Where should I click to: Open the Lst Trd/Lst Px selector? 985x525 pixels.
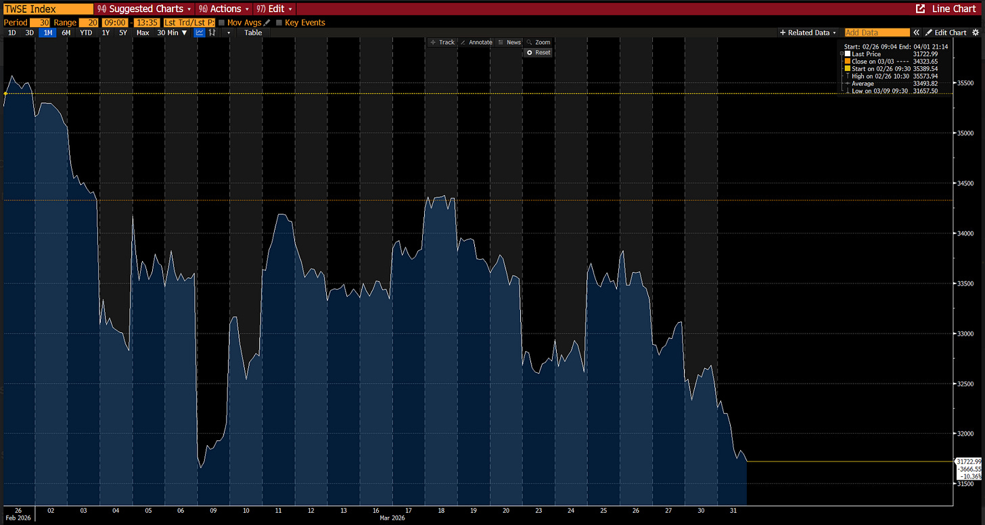189,22
